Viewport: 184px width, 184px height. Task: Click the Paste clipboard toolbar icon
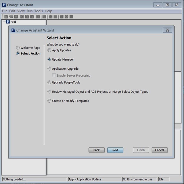point(32,17)
